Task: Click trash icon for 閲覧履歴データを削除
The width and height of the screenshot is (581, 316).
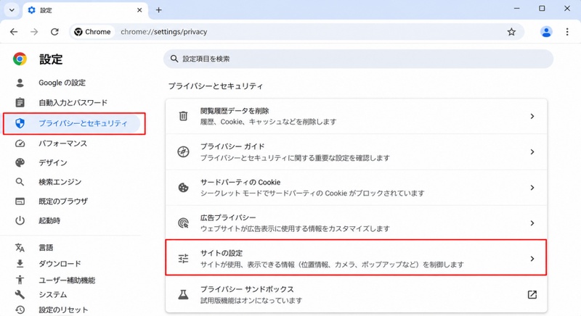Action: click(x=184, y=116)
